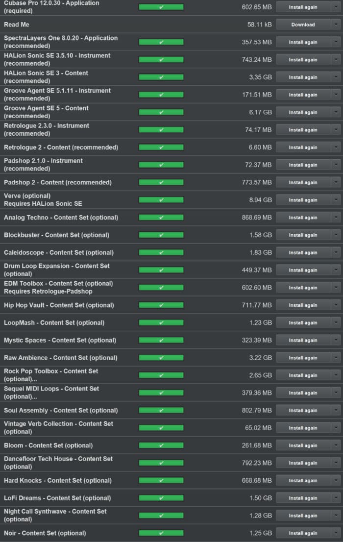
Task: Click Install again for Soul Assembly
Action: click(x=303, y=411)
